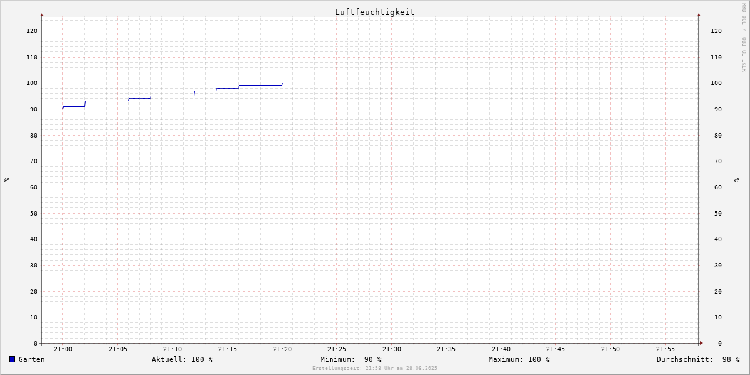Click the humidity line's starting 90 percent step
Viewport: 750px width, 375px height.
click(x=52, y=109)
